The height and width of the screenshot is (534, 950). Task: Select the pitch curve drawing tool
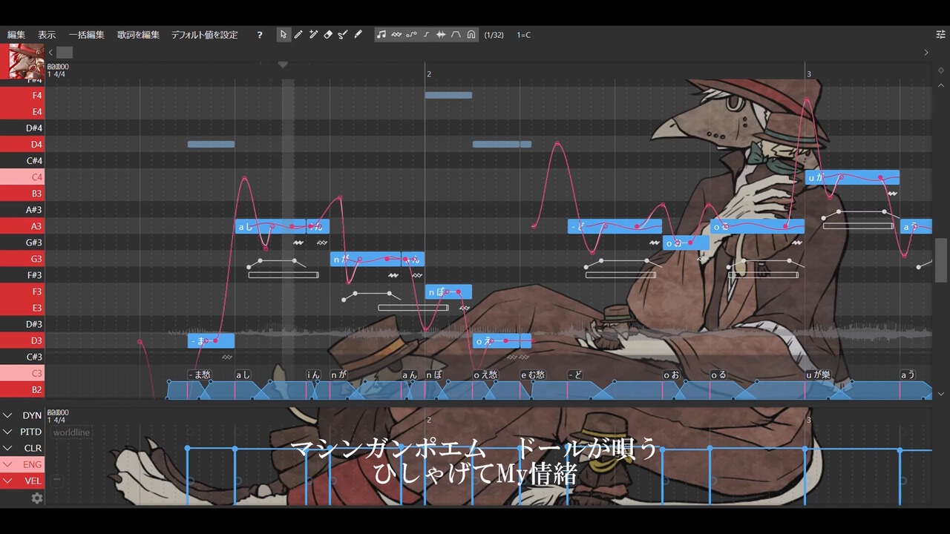click(343, 35)
